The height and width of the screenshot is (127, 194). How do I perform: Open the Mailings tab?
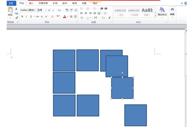coord(65,3)
